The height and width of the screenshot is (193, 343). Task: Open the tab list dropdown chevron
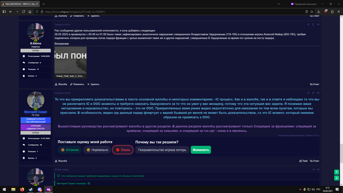tap(278, 4)
